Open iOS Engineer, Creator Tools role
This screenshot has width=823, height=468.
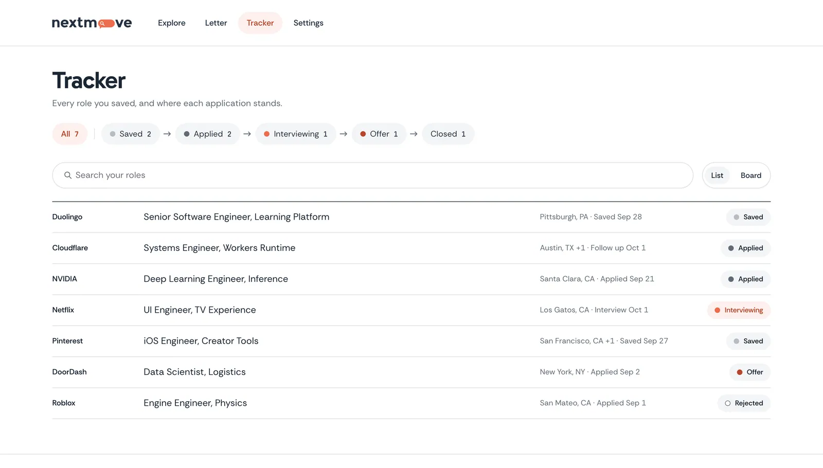pyautogui.click(x=201, y=341)
